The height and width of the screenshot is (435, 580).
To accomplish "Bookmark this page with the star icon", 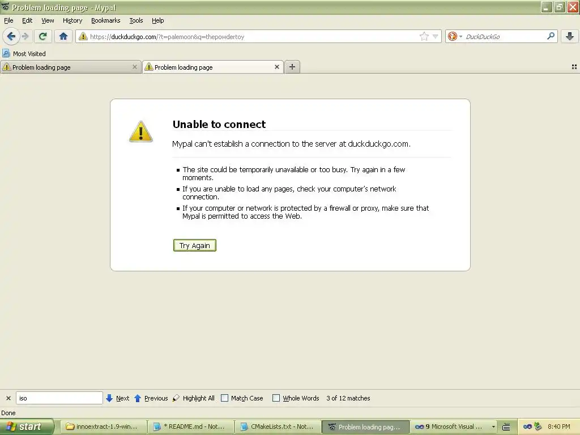I will coord(424,36).
